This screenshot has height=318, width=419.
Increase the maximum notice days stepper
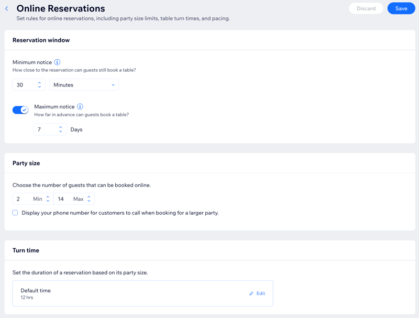pos(61,127)
